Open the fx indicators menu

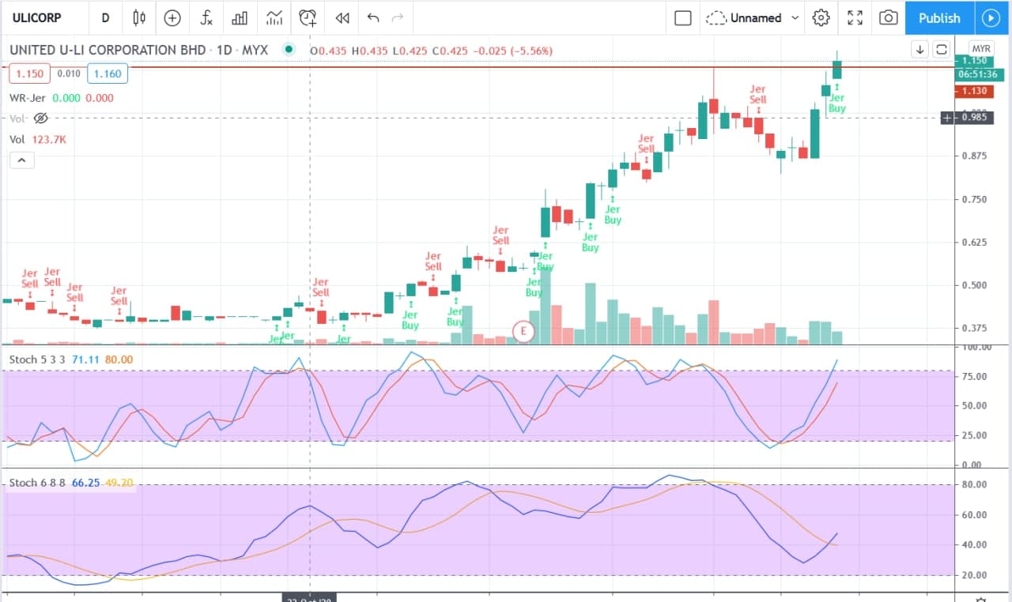pyautogui.click(x=206, y=17)
